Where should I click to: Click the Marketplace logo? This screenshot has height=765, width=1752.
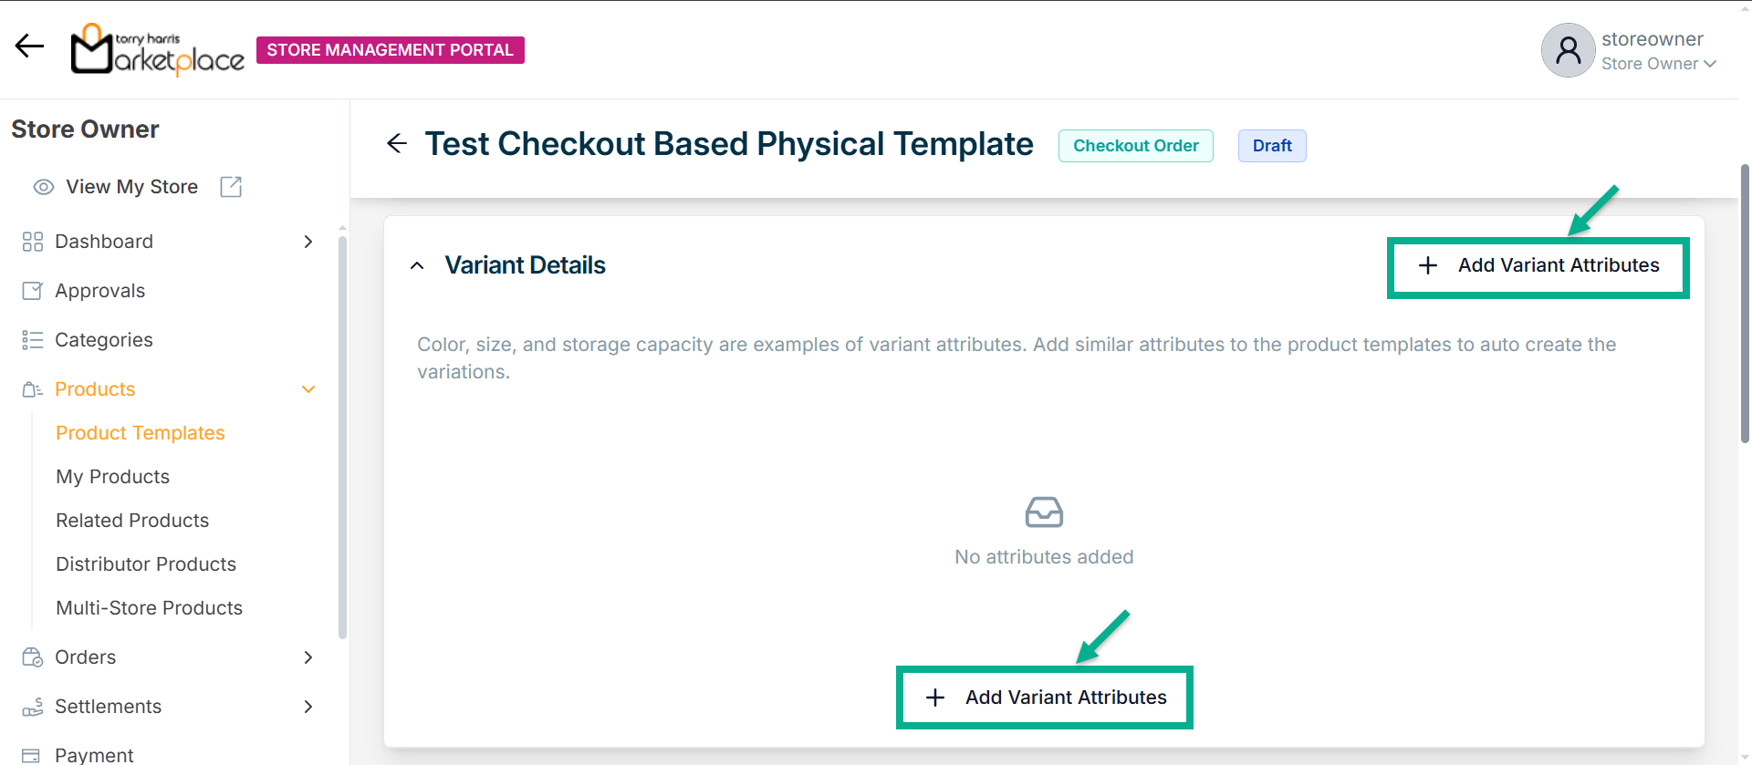(158, 49)
